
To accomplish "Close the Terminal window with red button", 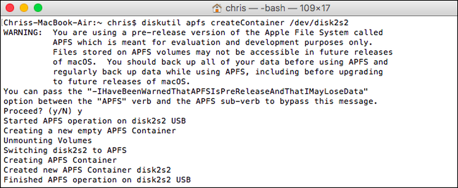I will click(10, 8).
